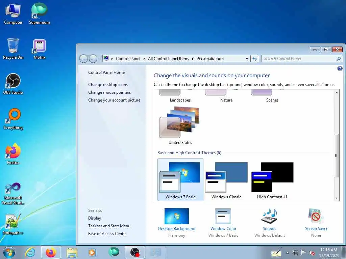
Task: Open the taskbar clock and date
Action: tap(328, 253)
